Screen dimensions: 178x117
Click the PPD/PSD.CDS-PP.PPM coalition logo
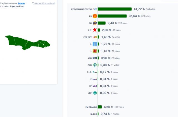(x=95, y=9)
